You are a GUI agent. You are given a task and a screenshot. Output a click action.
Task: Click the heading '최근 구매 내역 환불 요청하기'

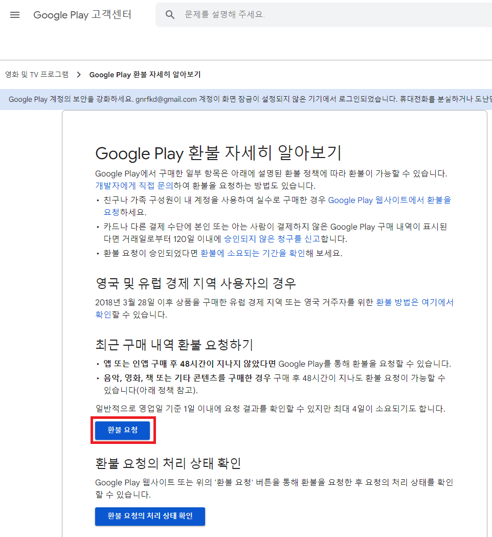pyautogui.click(x=174, y=345)
